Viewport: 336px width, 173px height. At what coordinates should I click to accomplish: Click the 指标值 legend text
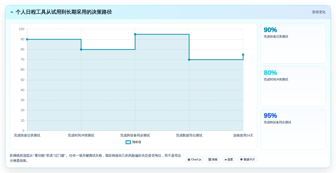click(x=137, y=142)
